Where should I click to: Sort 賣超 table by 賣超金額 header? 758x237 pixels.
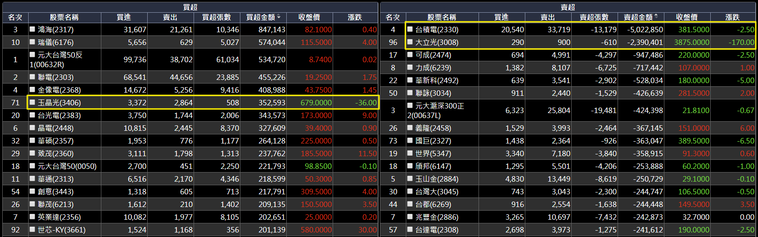(641, 17)
